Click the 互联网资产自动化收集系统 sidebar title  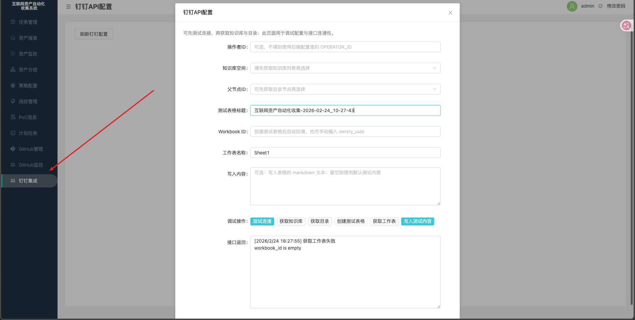point(28,6)
